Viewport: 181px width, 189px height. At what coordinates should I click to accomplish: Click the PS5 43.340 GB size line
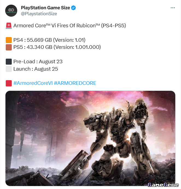click(57, 47)
